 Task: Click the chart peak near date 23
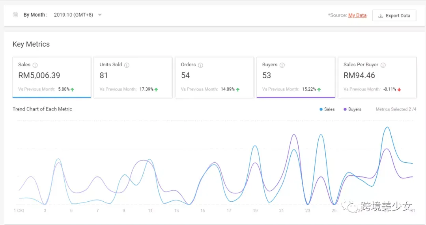tap(321, 135)
